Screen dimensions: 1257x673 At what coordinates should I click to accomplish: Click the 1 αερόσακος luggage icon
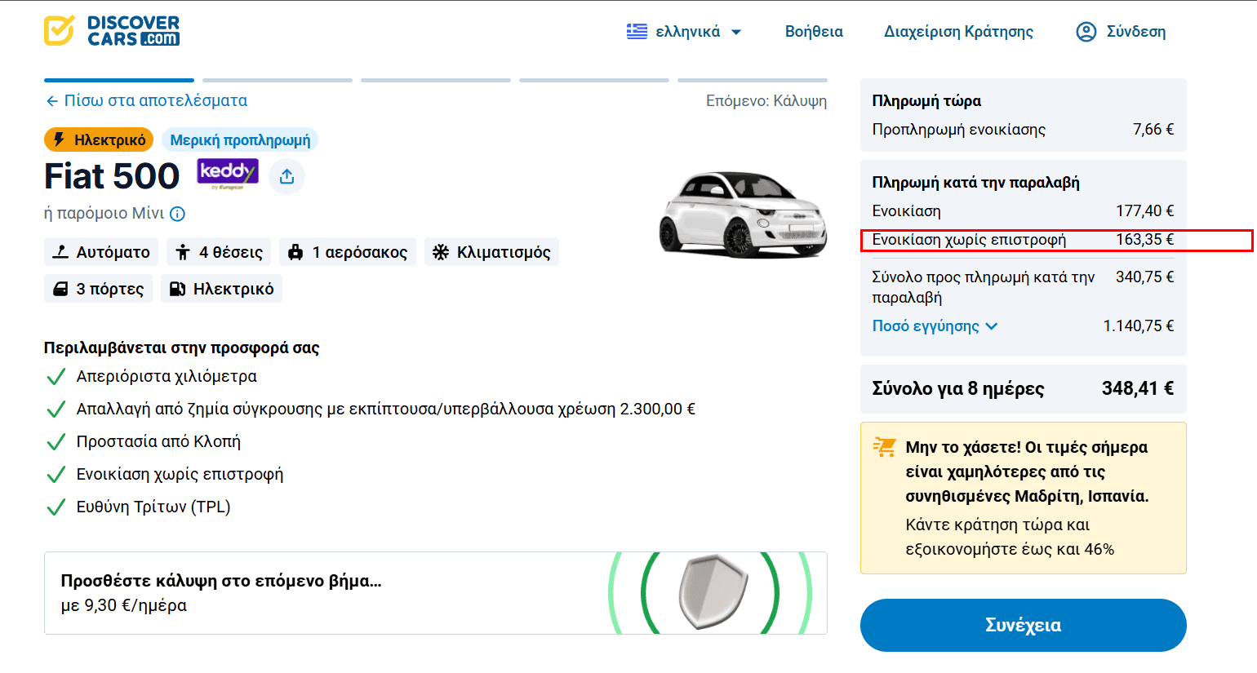(x=295, y=252)
